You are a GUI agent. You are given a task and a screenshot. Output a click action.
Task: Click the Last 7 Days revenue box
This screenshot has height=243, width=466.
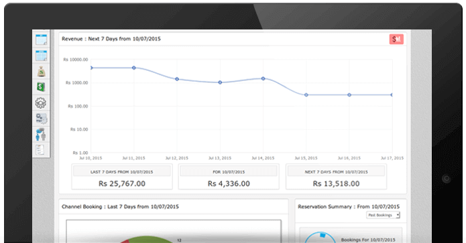tap(122, 177)
